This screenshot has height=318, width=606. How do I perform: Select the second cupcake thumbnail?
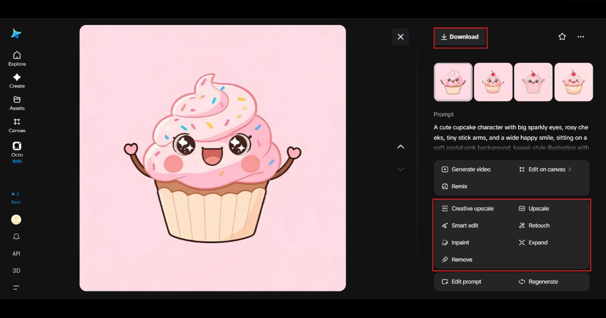tap(493, 82)
